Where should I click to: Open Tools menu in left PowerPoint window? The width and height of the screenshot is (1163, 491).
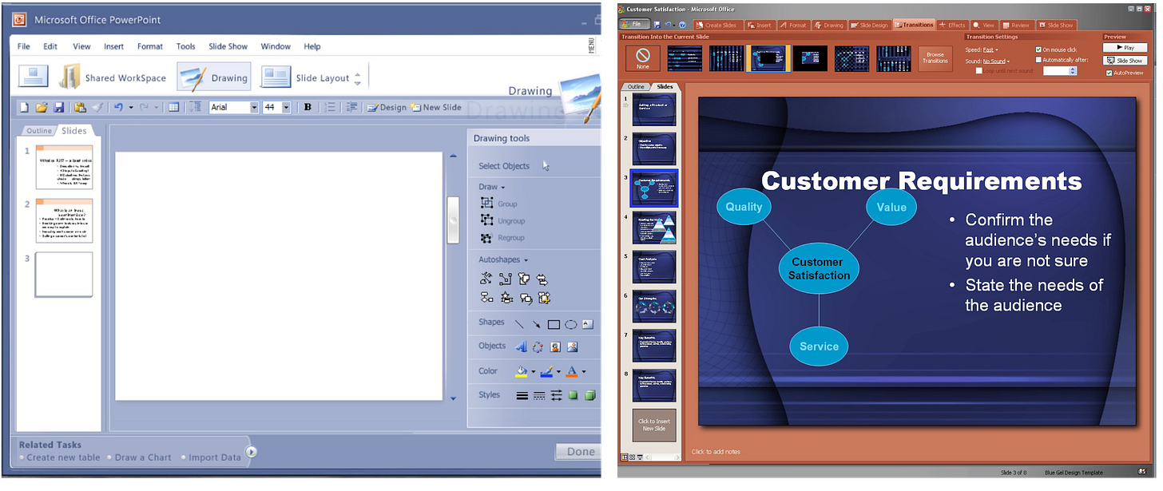[185, 46]
